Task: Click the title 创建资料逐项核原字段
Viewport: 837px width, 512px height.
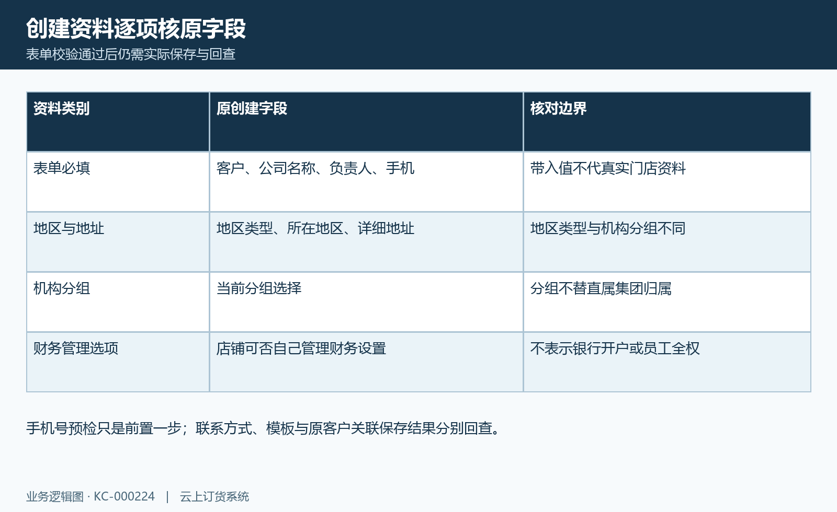Action: (x=136, y=29)
